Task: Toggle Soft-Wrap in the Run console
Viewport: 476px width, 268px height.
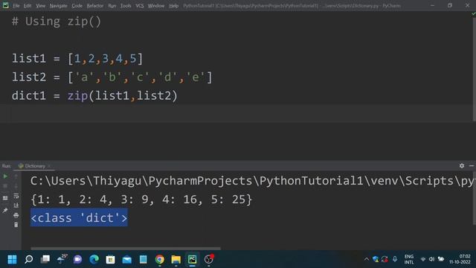Action: (x=16, y=196)
